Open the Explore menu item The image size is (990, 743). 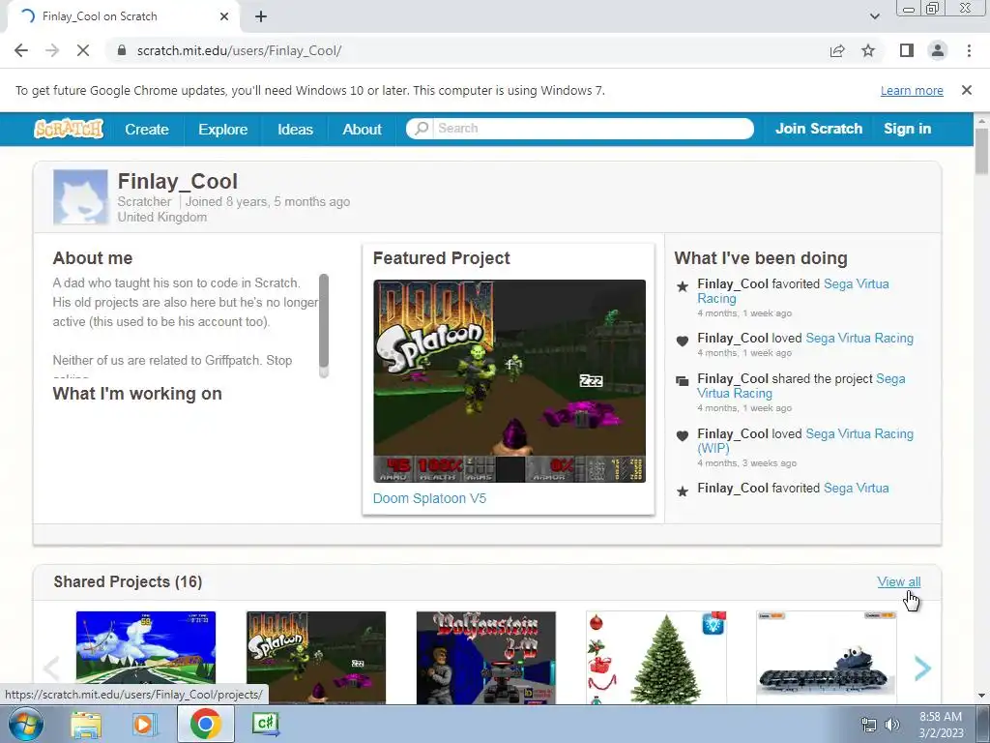(223, 129)
